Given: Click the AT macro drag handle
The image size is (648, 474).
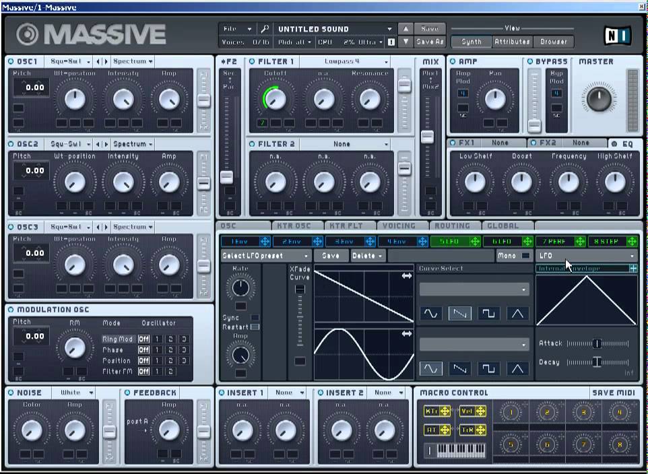Looking at the screenshot, I should [445, 430].
